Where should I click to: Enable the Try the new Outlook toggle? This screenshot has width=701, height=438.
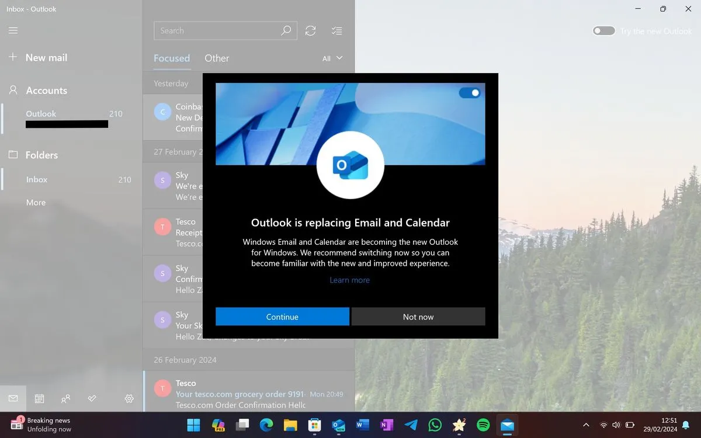pos(602,30)
